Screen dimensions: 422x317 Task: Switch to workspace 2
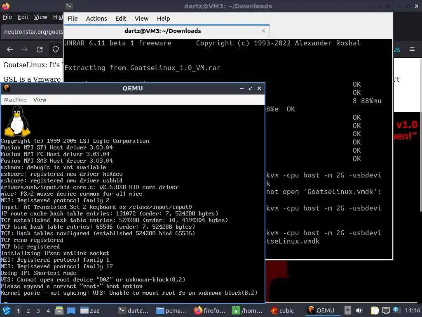coord(28,311)
